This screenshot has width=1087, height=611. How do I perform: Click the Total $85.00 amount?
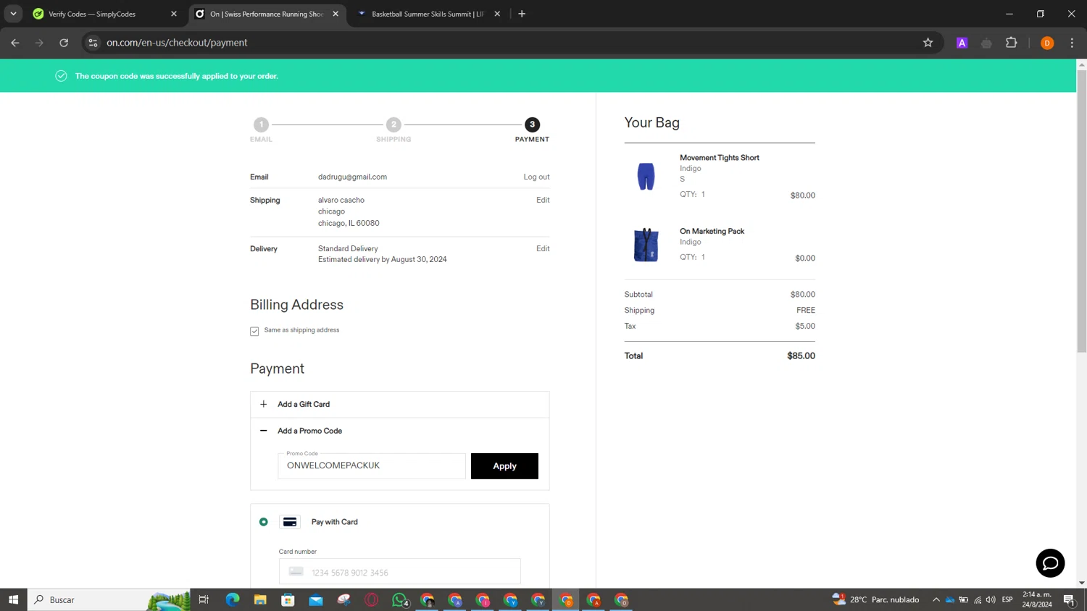(x=801, y=355)
